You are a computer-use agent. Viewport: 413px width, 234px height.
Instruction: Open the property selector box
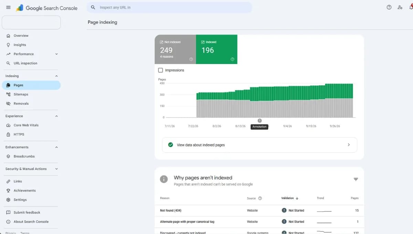click(x=31, y=22)
